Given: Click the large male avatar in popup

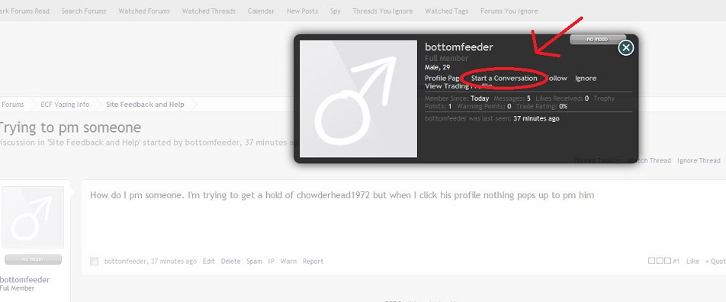Looking at the screenshot, I should tap(358, 98).
